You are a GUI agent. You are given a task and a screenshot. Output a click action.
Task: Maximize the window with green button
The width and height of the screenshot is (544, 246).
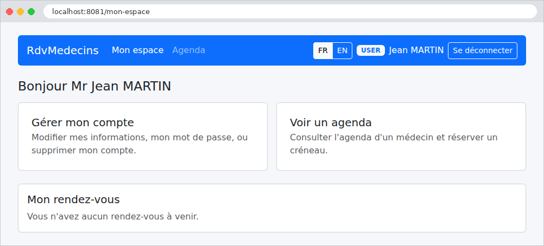click(x=31, y=12)
